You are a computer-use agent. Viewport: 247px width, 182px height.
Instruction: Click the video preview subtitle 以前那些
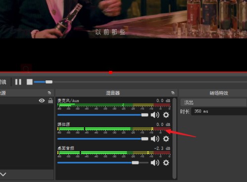[x=110, y=32]
